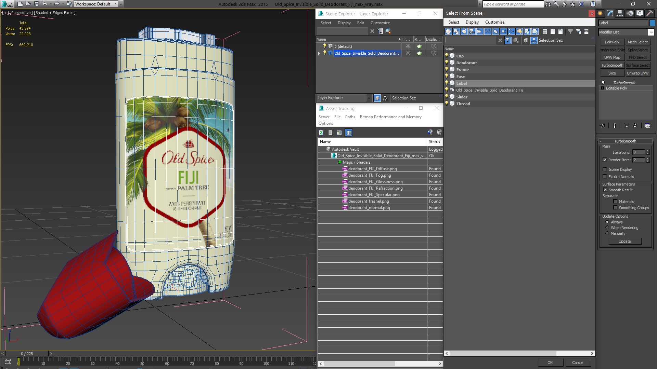Open Create command panel tab

600,13
